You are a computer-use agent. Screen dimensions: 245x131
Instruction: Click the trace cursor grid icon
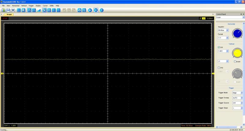(x=49, y=10)
